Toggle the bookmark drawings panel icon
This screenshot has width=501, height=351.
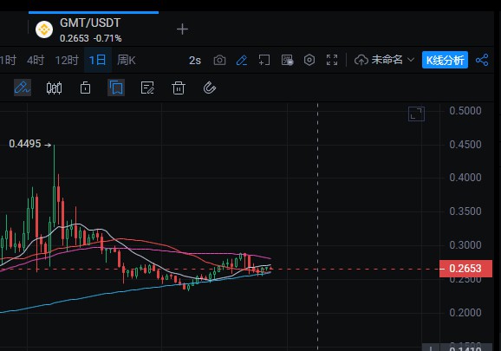coord(116,88)
